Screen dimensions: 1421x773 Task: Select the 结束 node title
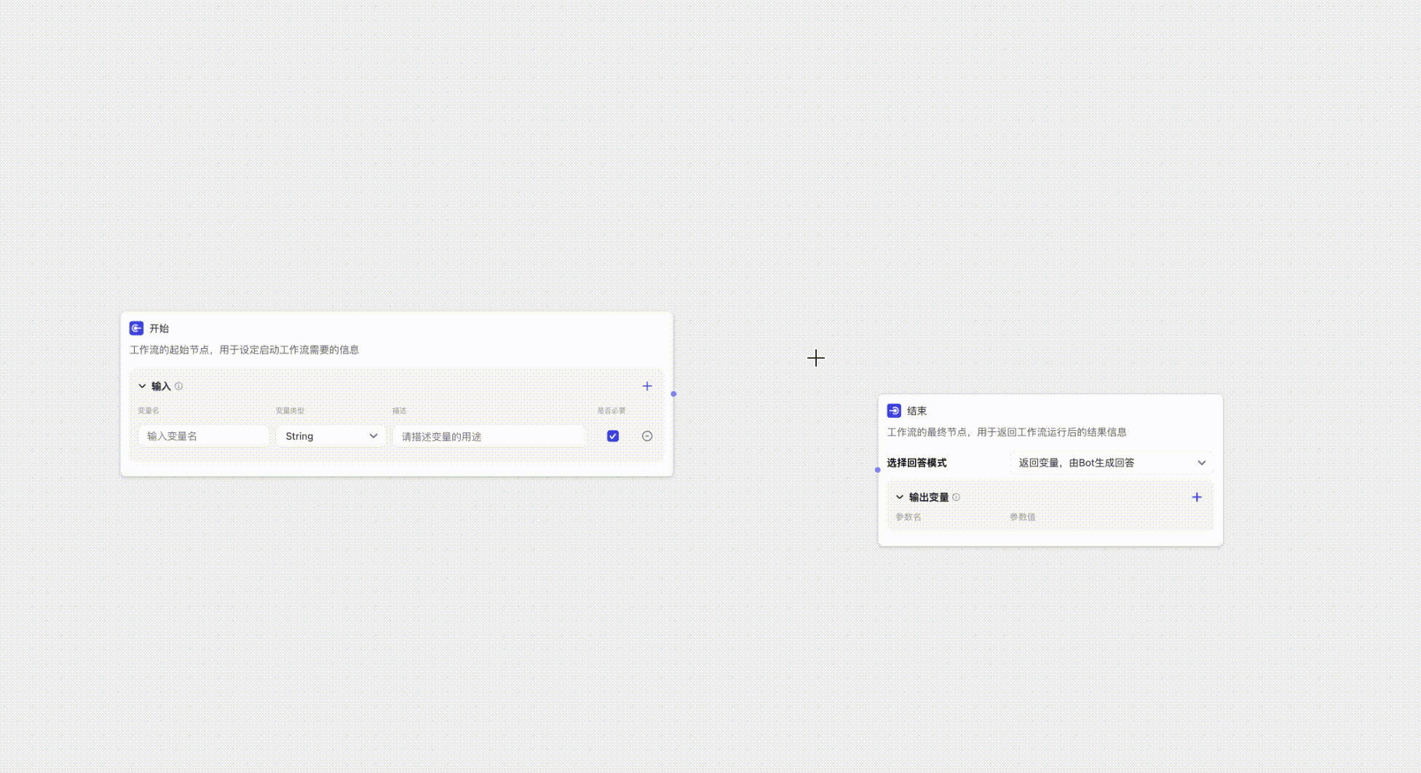[x=917, y=411]
